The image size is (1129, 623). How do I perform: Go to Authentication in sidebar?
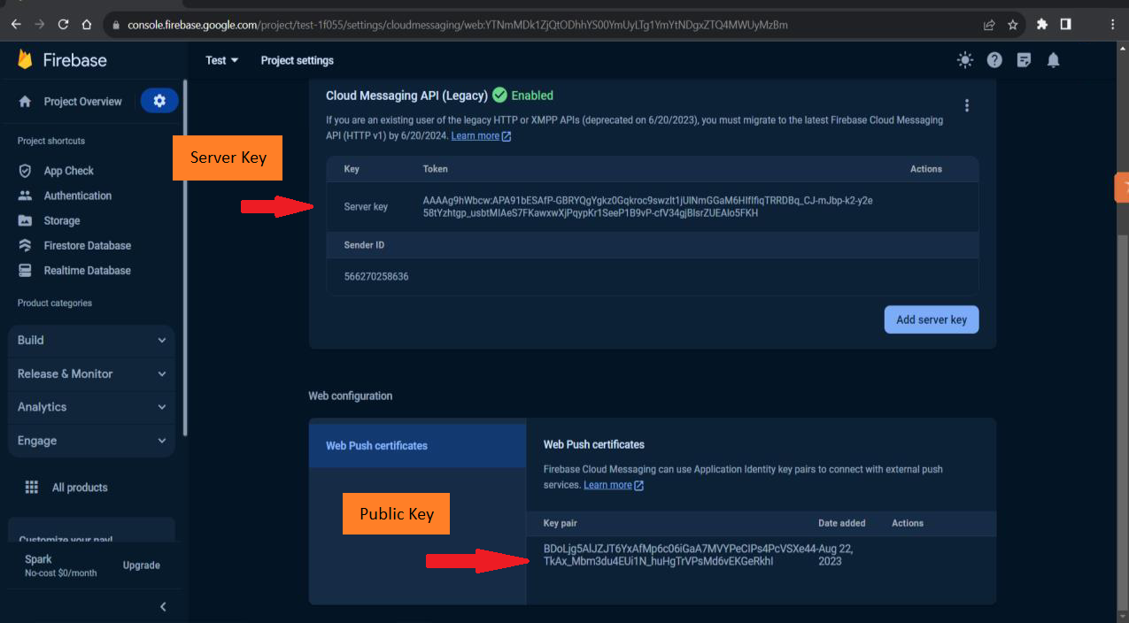(77, 196)
